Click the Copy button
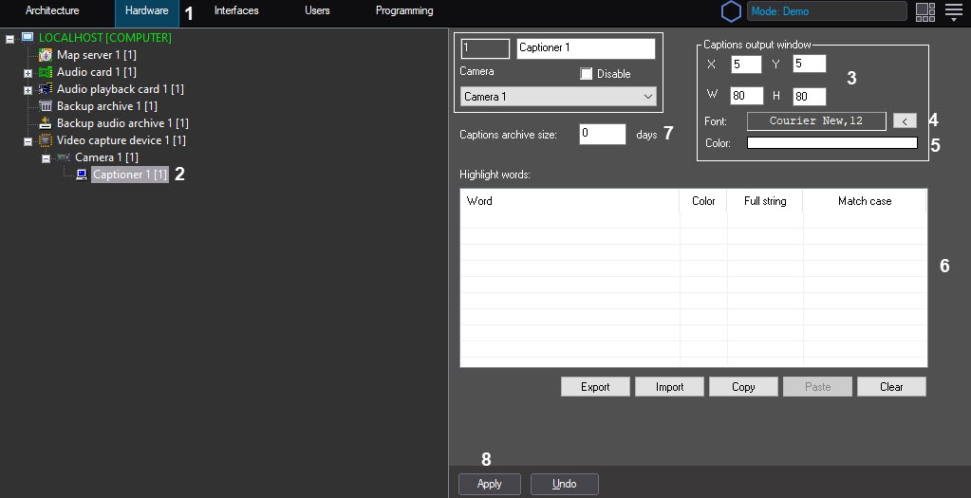The image size is (971, 498). coord(743,387)
